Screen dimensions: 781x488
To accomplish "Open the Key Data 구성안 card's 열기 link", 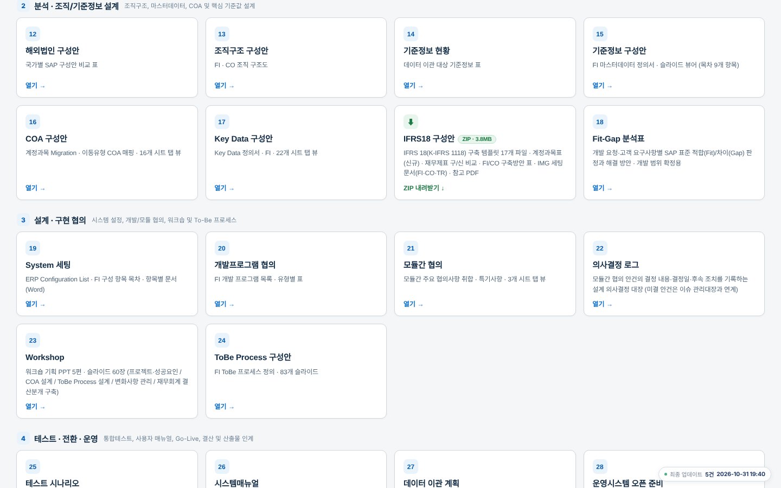I will point(224,188).
